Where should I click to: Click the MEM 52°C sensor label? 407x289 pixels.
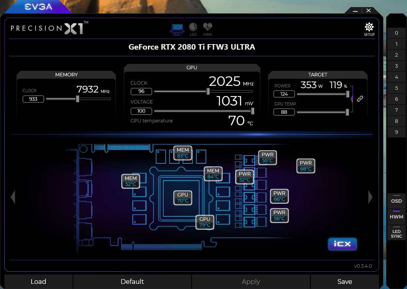tap(131, 181)
